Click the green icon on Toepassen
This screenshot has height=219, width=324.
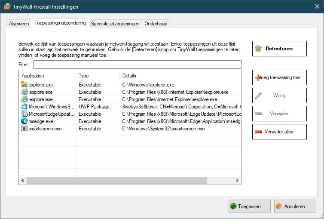(x=233, y=207)
